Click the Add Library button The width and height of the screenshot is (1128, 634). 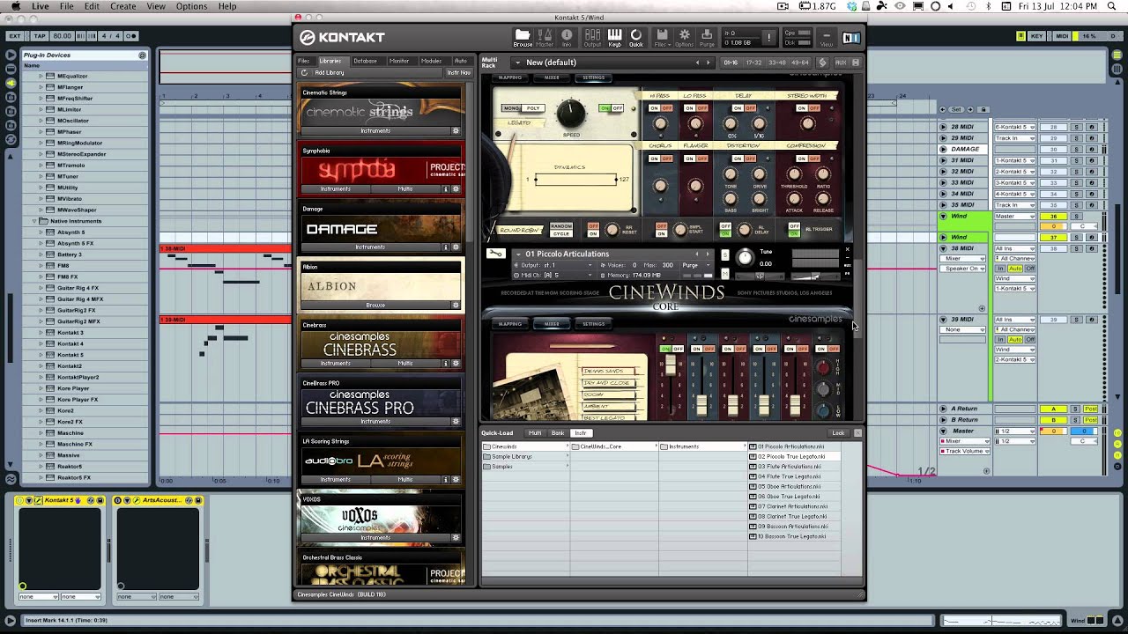click(x=330, y=73)
